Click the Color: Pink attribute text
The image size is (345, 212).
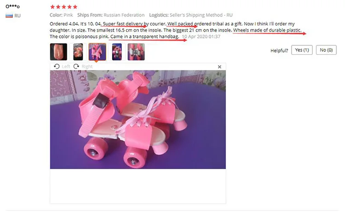[61, 15]
